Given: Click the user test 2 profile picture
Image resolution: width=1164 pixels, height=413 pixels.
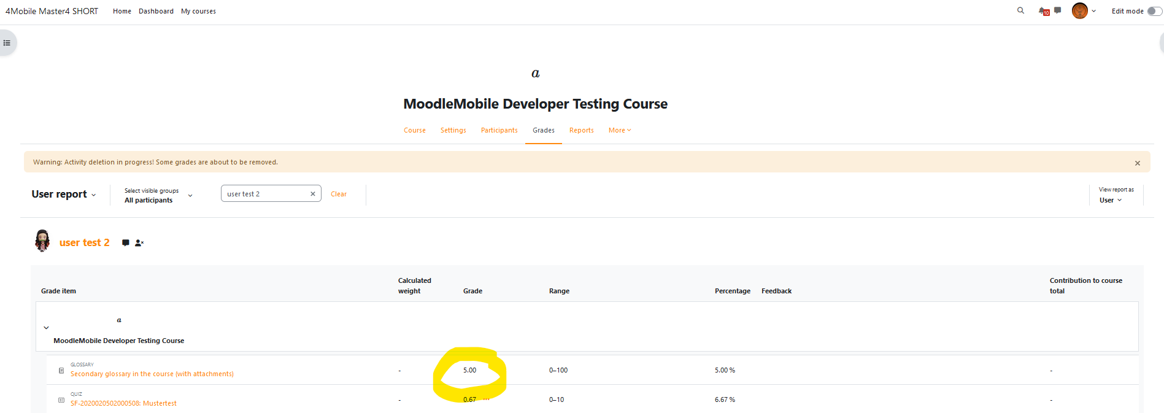Looking at the screenshot, I should pos(42,241).
